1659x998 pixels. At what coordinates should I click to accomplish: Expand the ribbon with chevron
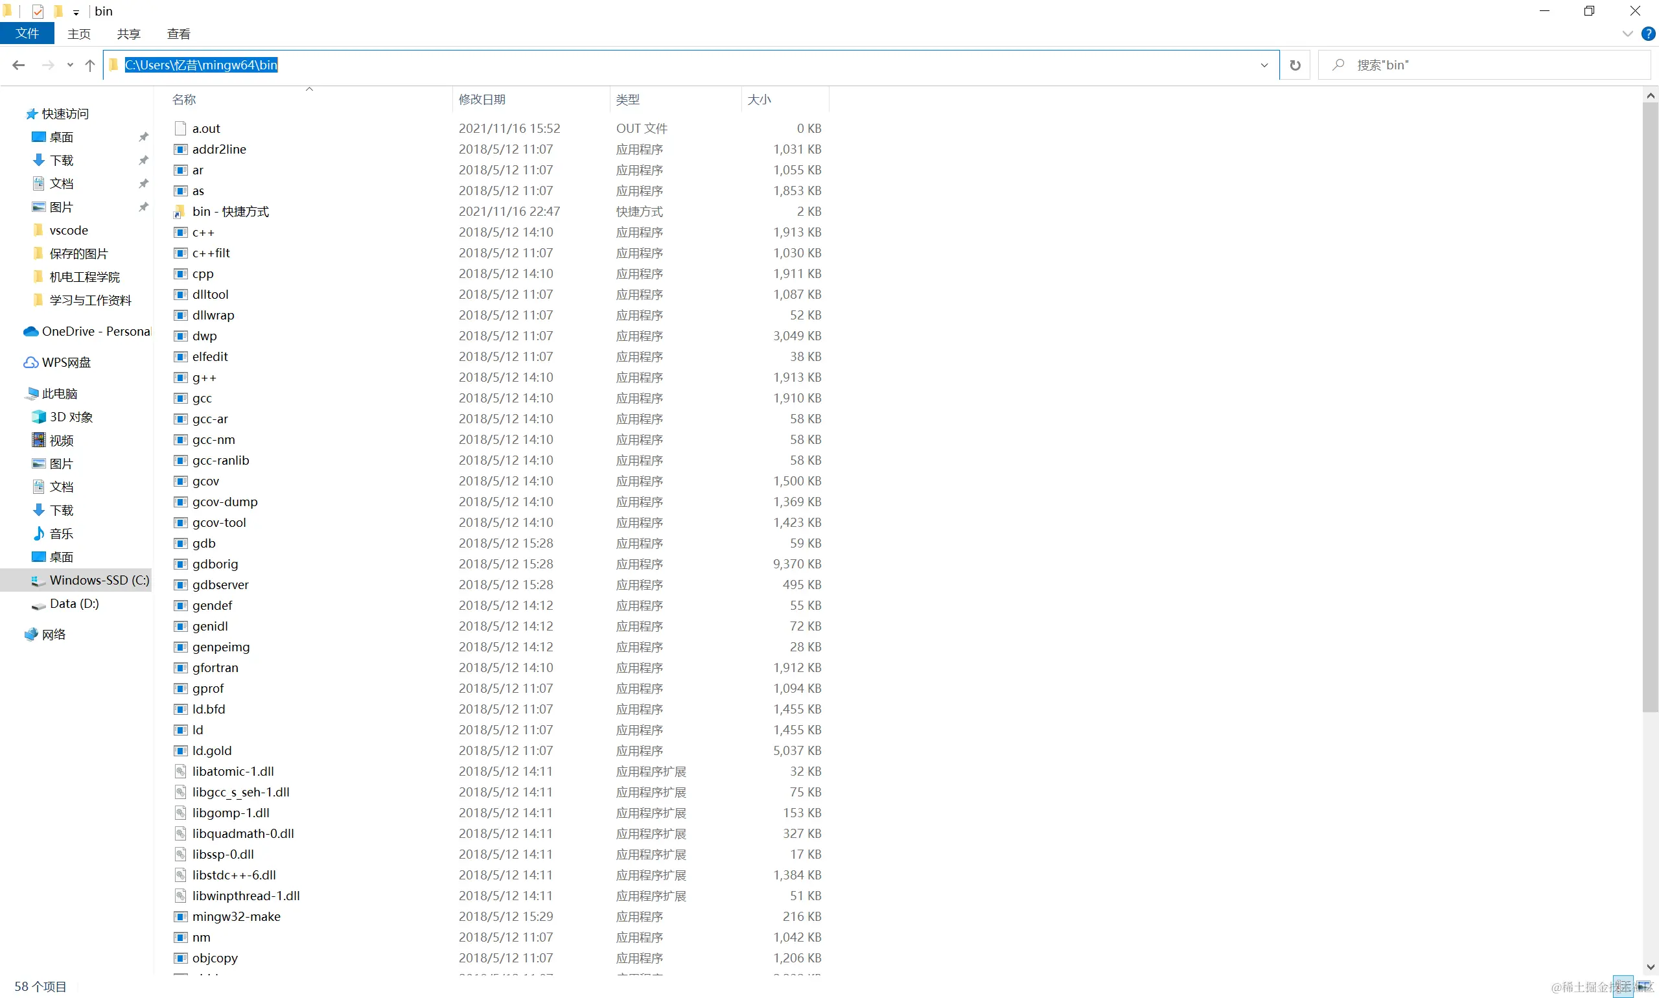coord(1627,34)
